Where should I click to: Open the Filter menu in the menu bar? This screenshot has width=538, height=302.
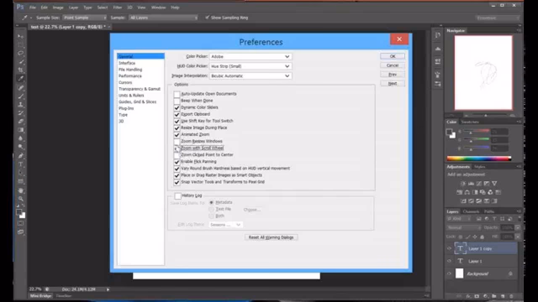point(118,8)
